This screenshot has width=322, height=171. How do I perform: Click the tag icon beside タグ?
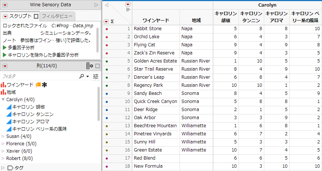pos(10,168)
